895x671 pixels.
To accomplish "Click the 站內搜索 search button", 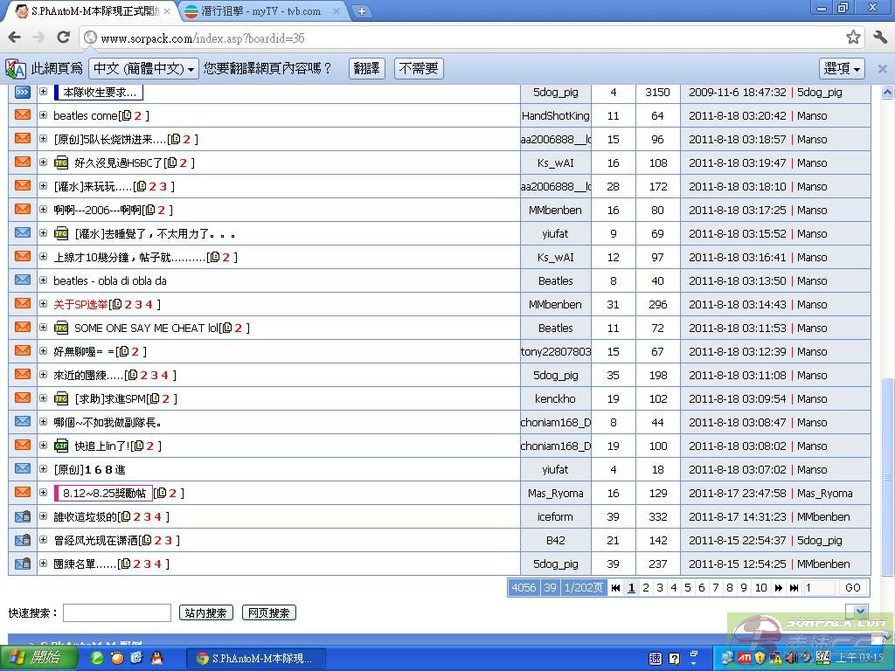I will point(206,613).
